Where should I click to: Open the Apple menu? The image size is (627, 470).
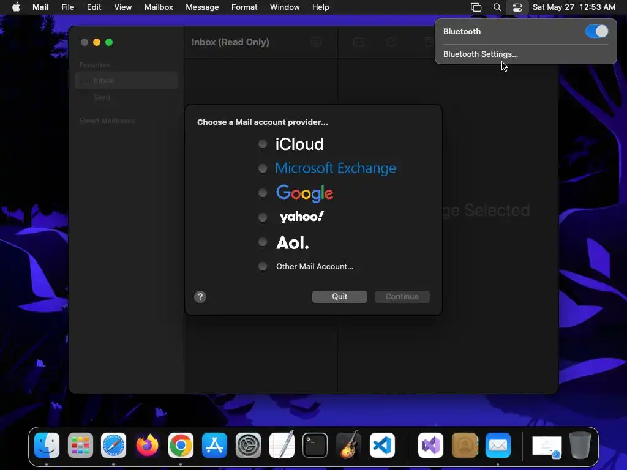(16, 7)
